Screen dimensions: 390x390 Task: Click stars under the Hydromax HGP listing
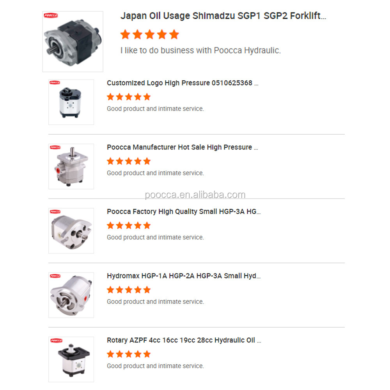(129, 290)
